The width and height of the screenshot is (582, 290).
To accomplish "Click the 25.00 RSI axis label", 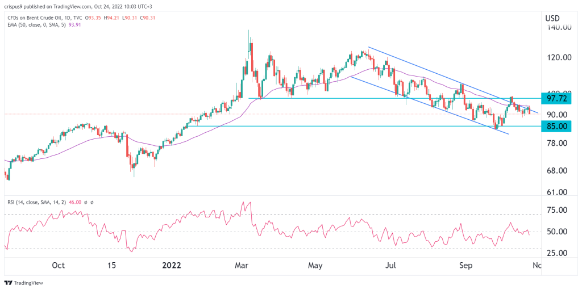I will click(556, 253).
